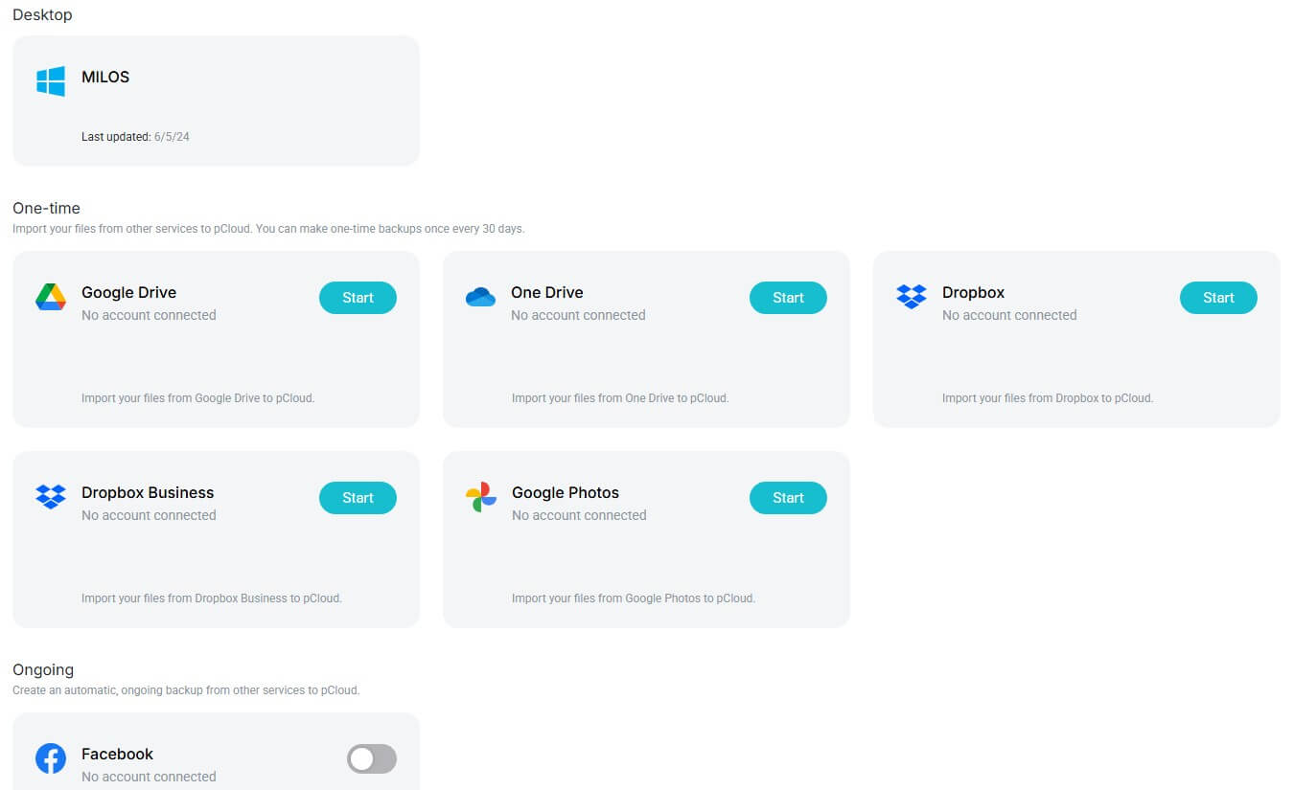1294x790 pixels.
Task: Click "Import your files from Google Drive to pCloud."
Action: pos(197,397)
